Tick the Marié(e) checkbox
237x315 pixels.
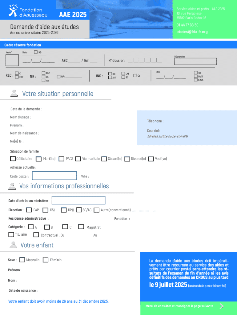click(x=39, y=159)
